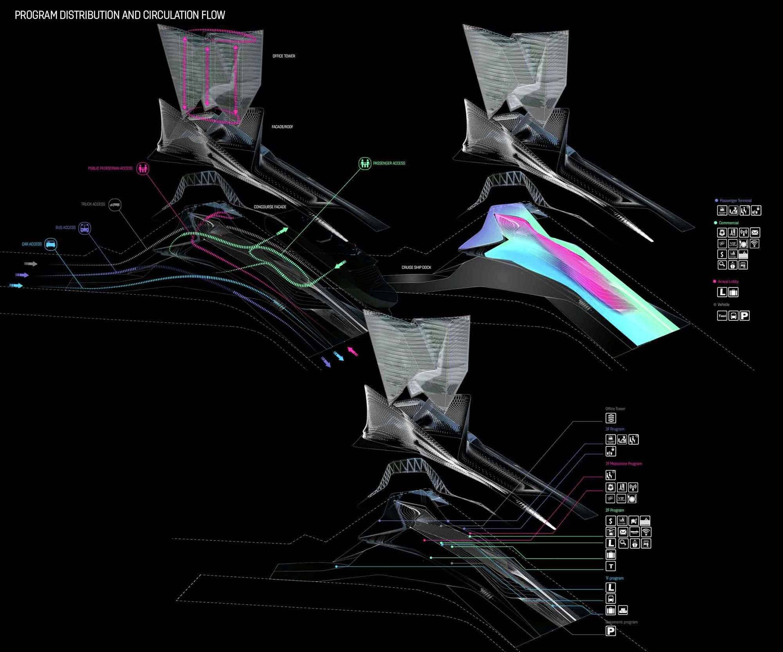Click the CRUISE SHIP DOCK label
783x652 pixels.
coord(416,268)
